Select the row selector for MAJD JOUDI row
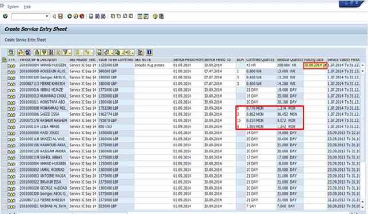Image resolution: width=368 pixels, height=214 pixels. [4, 133]
